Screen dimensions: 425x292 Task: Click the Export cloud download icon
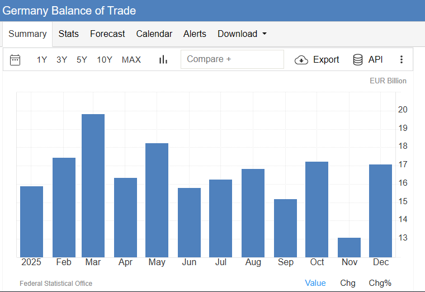(301, 60)
